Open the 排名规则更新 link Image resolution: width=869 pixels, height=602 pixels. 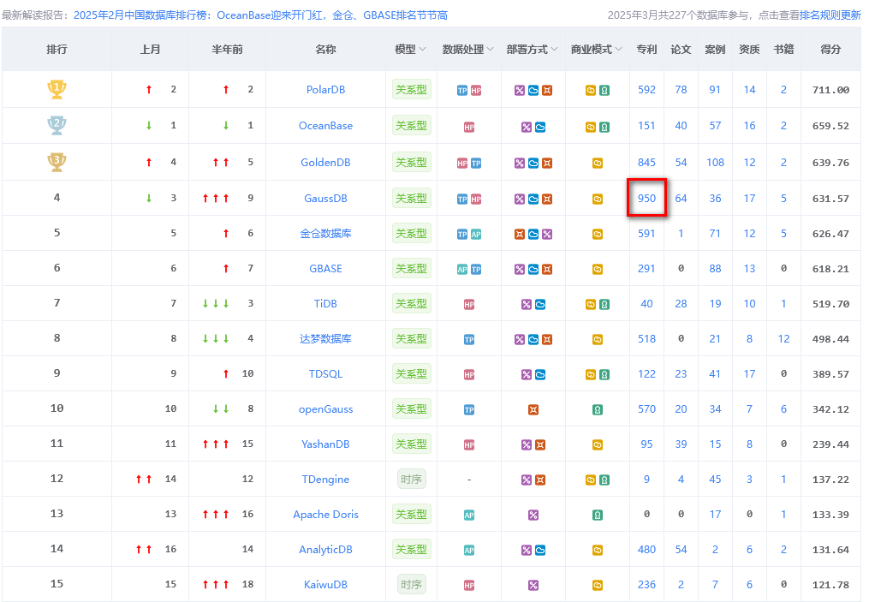point(830,15)
